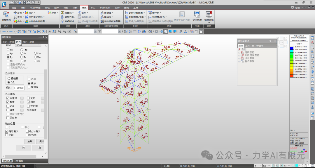Open 影响线 influence line tool
315x168 pixels.
coord(106,13)
